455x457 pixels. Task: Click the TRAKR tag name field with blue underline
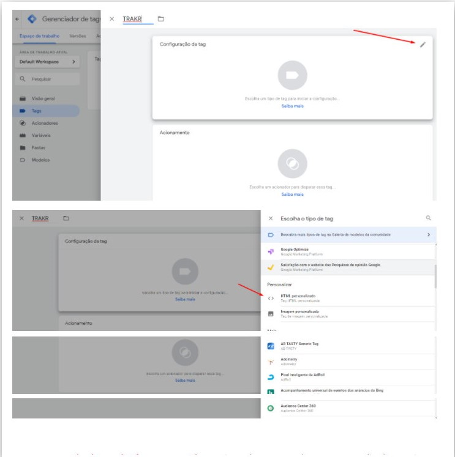pyautogui.click(x=138, y=19)
